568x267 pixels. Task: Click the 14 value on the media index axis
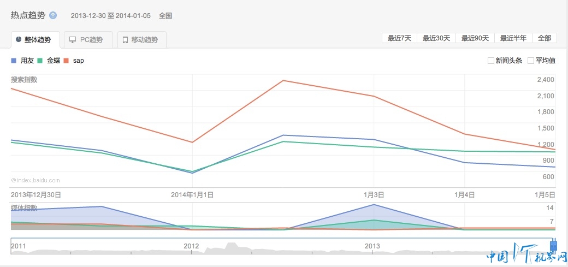point(550,208)
